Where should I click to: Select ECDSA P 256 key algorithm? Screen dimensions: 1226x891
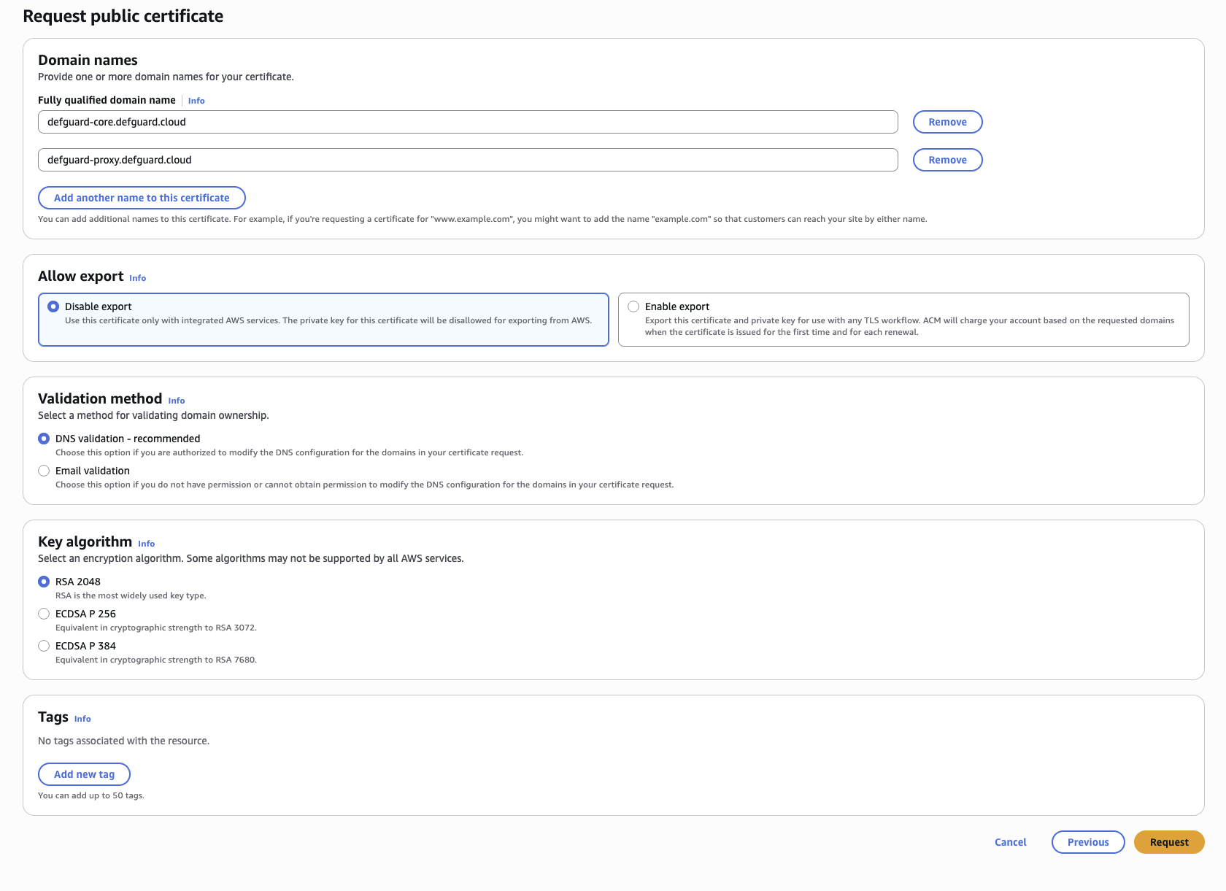pos(44,614)
